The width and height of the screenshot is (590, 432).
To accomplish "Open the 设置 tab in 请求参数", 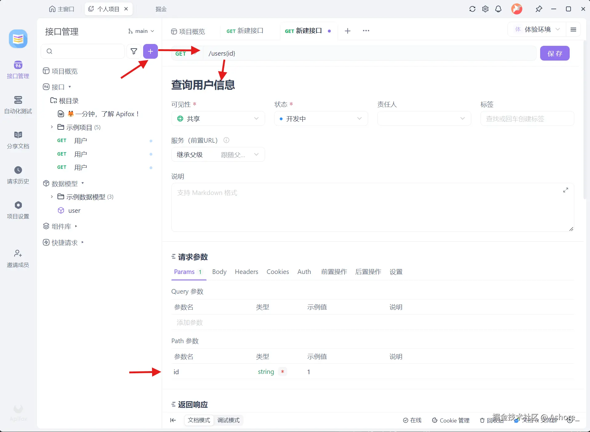I will click(396, 272).
